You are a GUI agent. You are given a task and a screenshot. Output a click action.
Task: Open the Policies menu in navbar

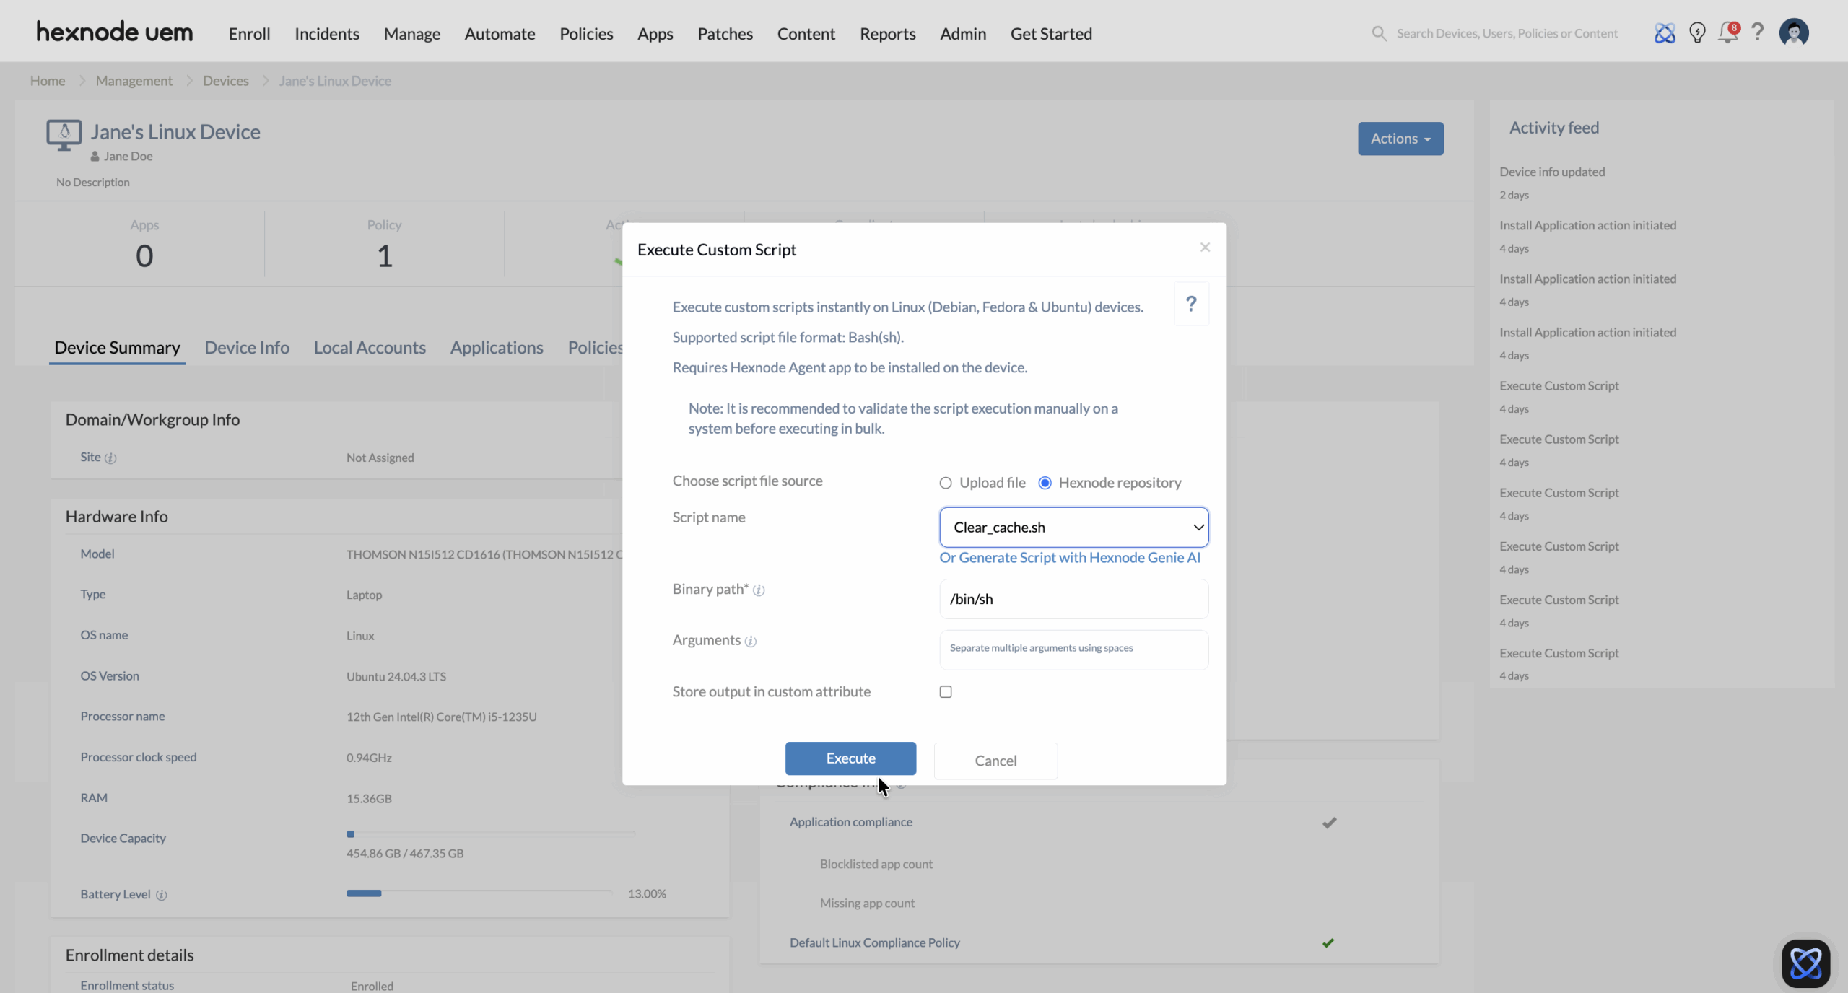click(x=586, y=34)
